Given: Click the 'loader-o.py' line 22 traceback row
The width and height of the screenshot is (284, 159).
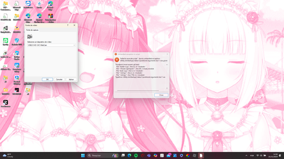Looking at the screenshot, I should (x=130, y=67).
